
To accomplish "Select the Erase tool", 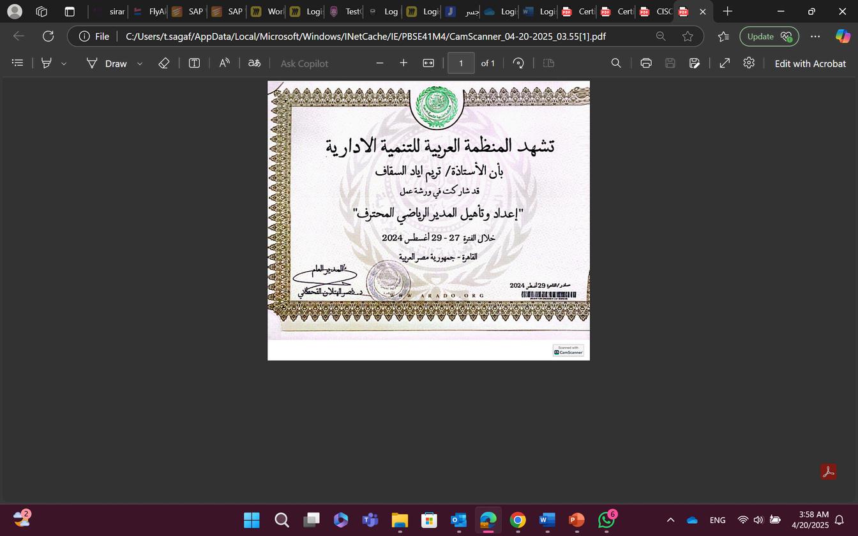I will (x=163, y=63).
